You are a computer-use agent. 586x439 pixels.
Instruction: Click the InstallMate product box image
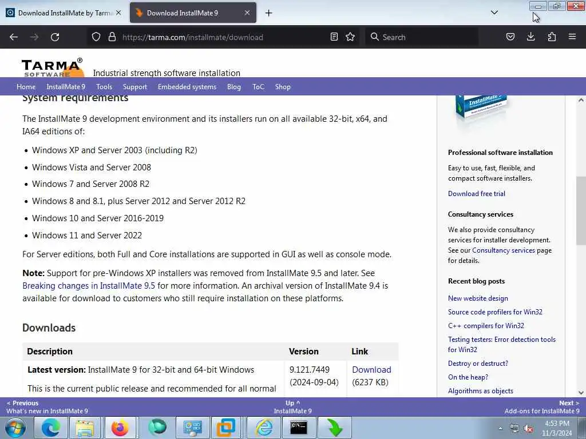[x=481, y=109]
